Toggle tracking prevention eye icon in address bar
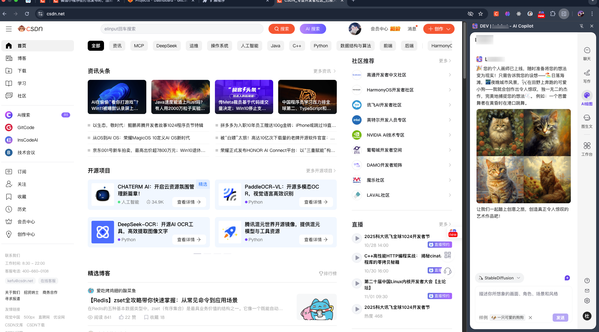The height and width of the screenshot is (332, 599). (470, 14)
